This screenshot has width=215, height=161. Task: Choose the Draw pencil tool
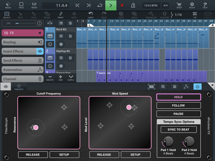click(60, 15)
